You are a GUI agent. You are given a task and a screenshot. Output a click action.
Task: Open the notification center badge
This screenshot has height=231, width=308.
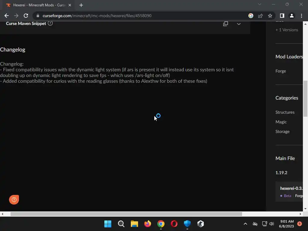pos(300,223)
